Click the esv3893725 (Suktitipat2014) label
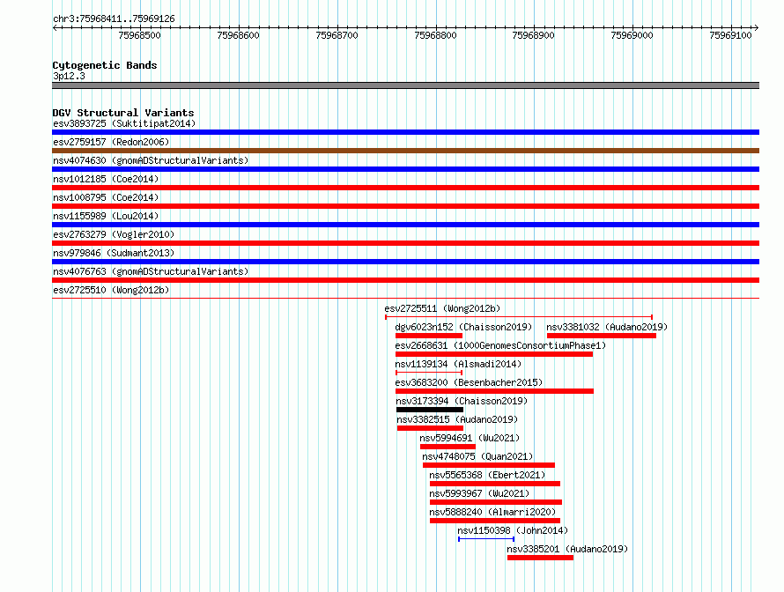Image resolution: width=784 pixels, height=592 pixels. point(124,123)
